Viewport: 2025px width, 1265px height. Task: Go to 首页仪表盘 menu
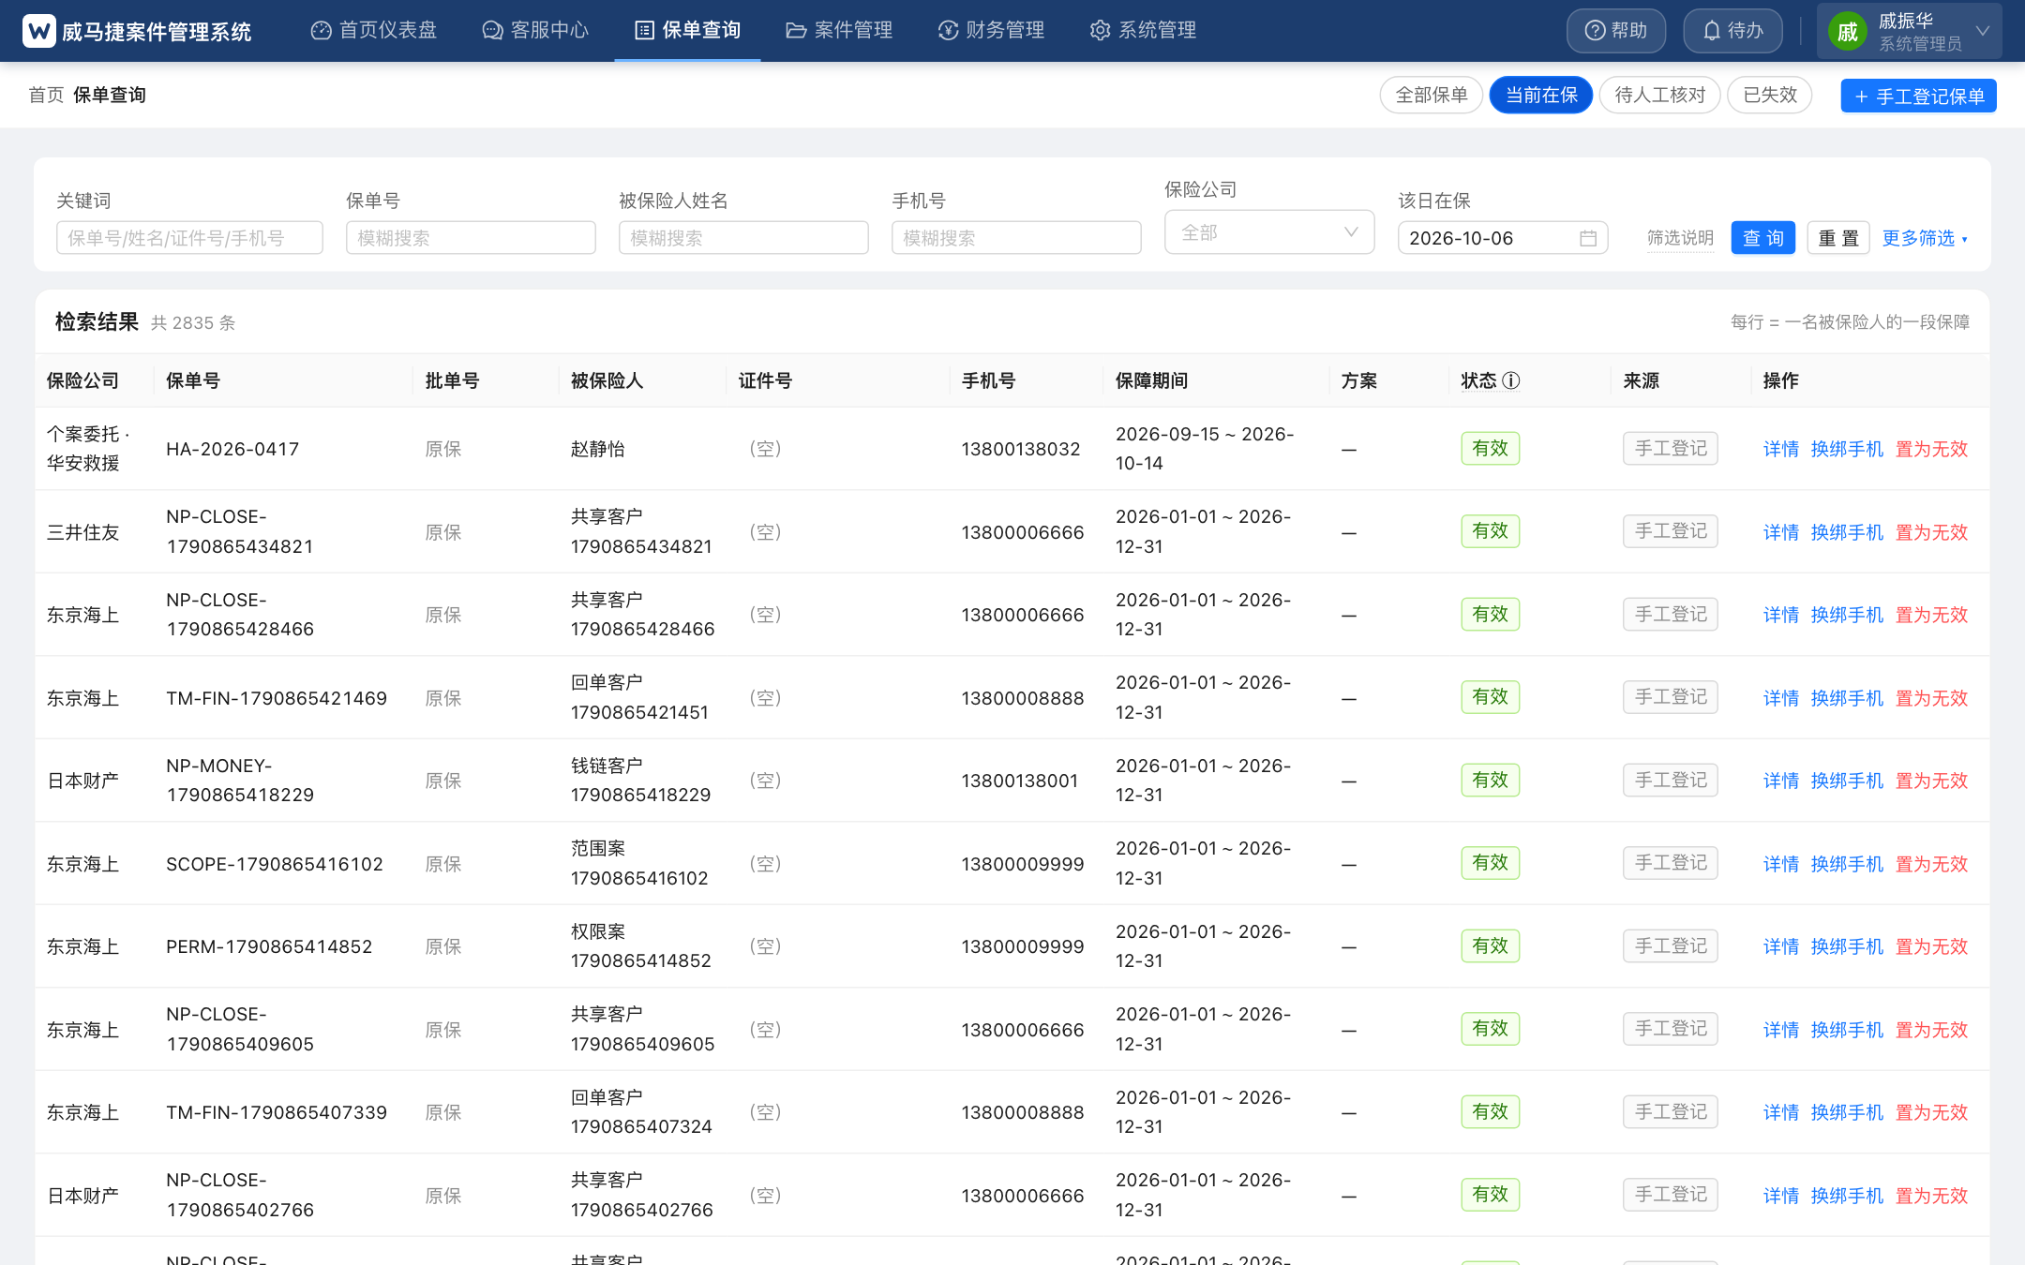374,30
